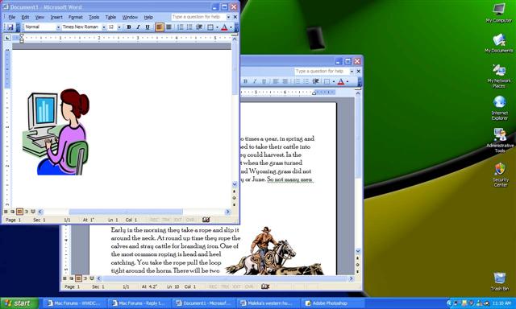Switch to Outline View in Document1
The height and width of the screenshot is (309, 516).
pyautogui.click(x=27, y=212)
